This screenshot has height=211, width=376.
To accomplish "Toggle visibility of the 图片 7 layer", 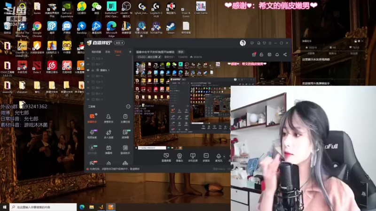I will (88, 64).
